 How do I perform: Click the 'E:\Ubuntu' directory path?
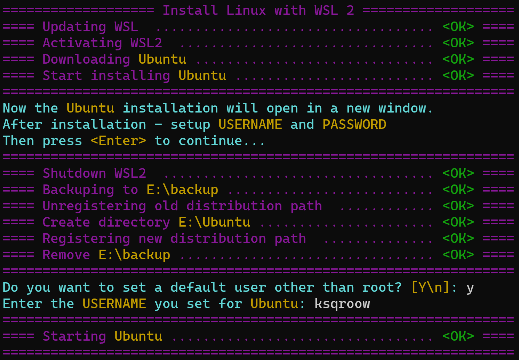coord(214,222)
